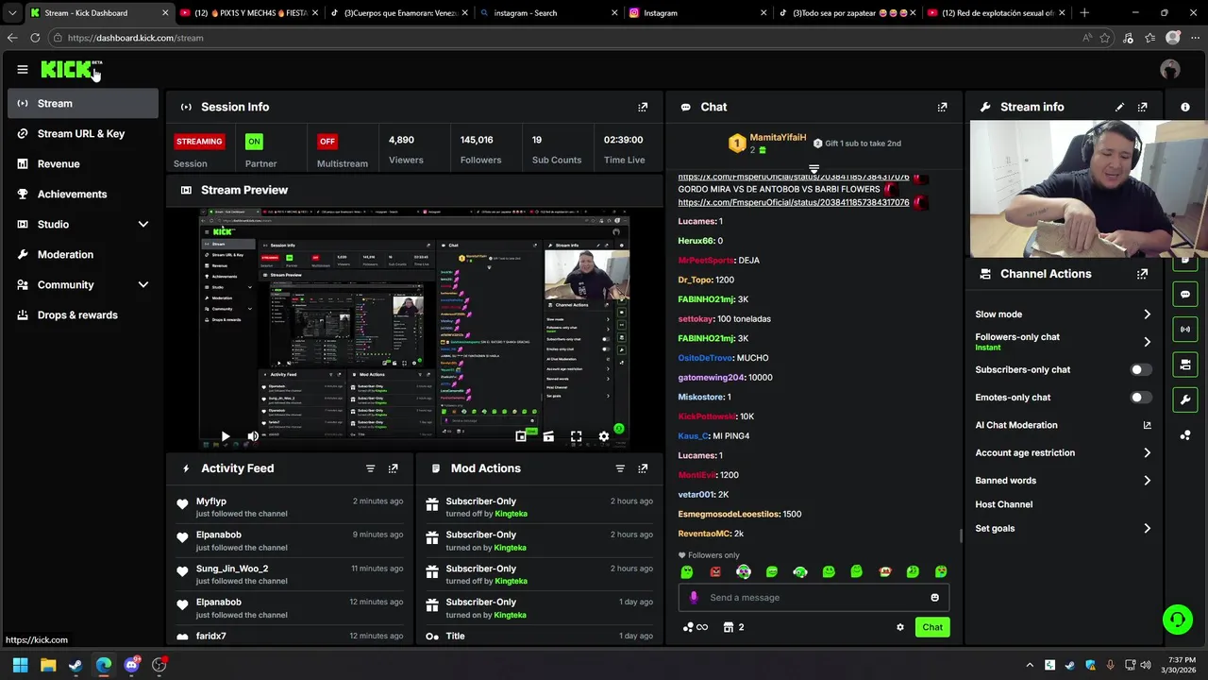Pop out the Channel Actions panel

(1143, 274)
